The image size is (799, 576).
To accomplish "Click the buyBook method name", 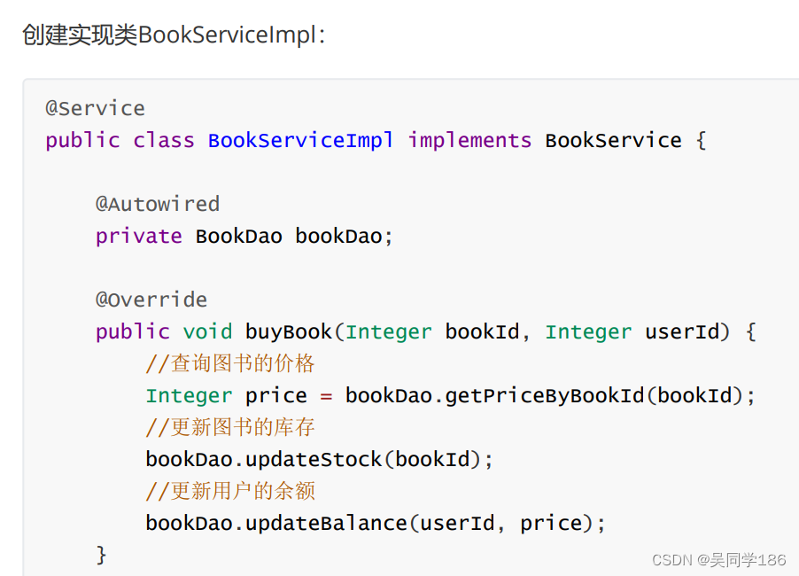I will pyautogui.click(x=289, y=331).
